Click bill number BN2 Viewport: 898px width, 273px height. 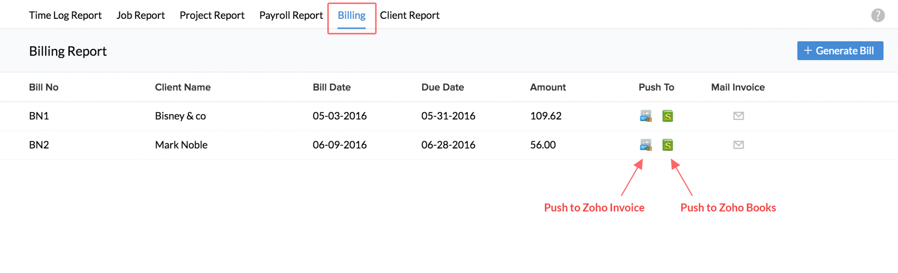39,145
